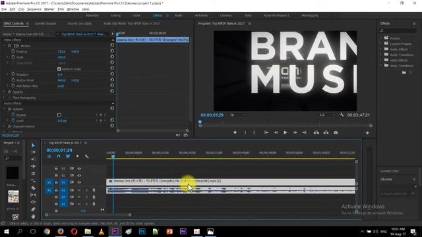Go to Out point
The height and width of the screenshot is (237, 422).
[305, 133]
